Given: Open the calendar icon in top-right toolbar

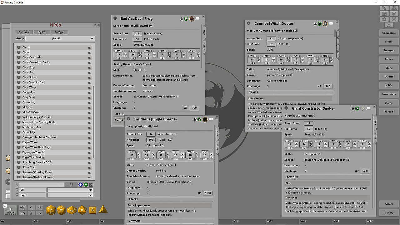Looking at the screenshot, I should pyautogui.click(x=384, y=14).
